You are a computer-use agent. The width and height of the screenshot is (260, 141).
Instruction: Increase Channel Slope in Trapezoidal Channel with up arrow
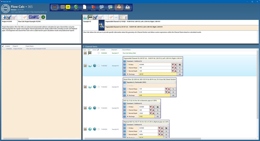tap(175, 68)
